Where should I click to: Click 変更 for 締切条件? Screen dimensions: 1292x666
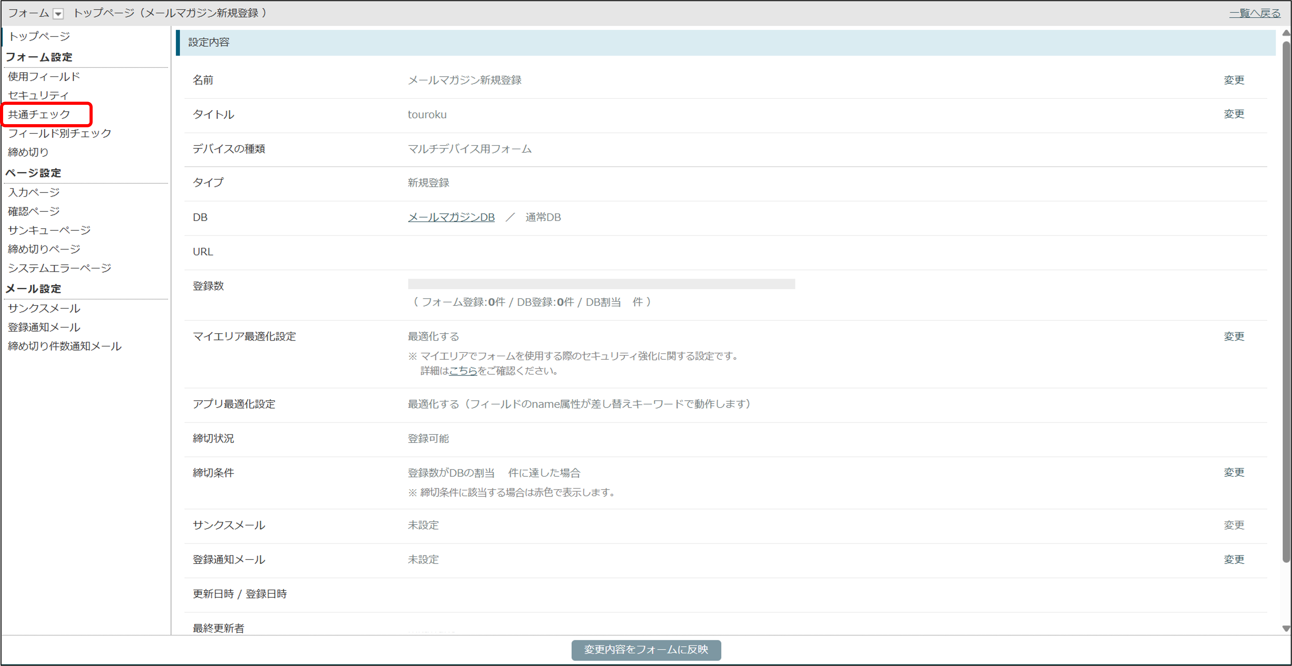[1234, 472]
